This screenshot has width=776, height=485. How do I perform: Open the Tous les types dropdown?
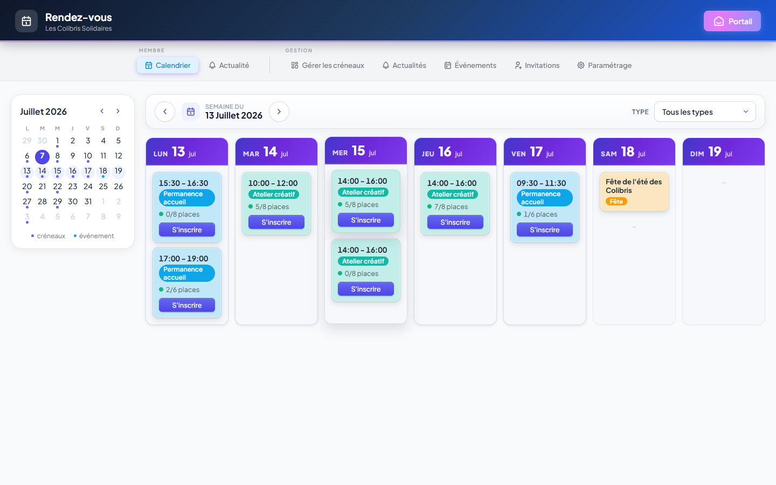[x=705, y=112]
